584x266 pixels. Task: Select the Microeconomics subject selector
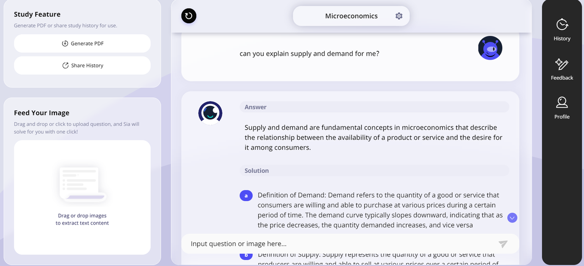pyautogui.click(x=351, y=16)
